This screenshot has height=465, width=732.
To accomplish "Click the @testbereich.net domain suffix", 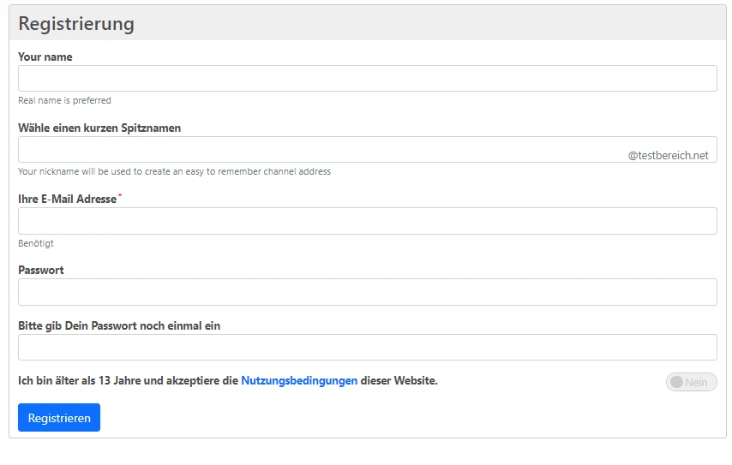I will 668,156.
